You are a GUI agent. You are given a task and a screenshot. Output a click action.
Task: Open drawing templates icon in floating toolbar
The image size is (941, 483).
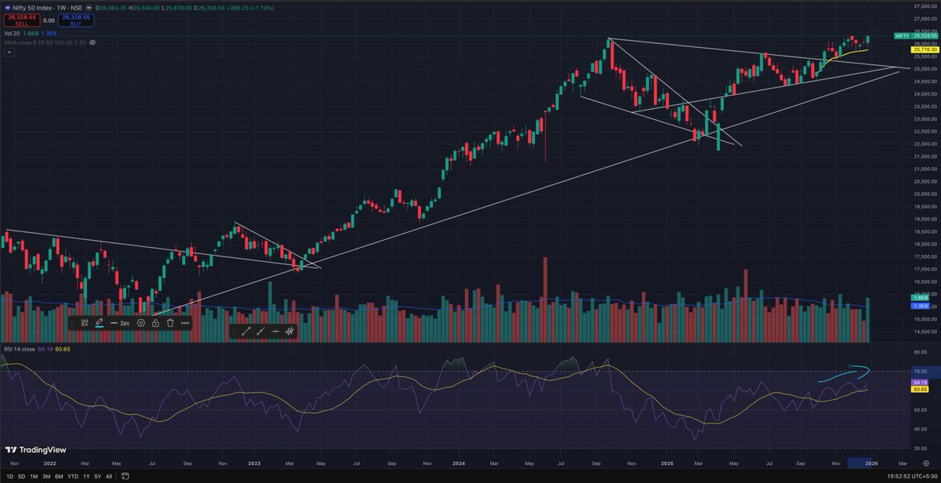pos(85,323)
